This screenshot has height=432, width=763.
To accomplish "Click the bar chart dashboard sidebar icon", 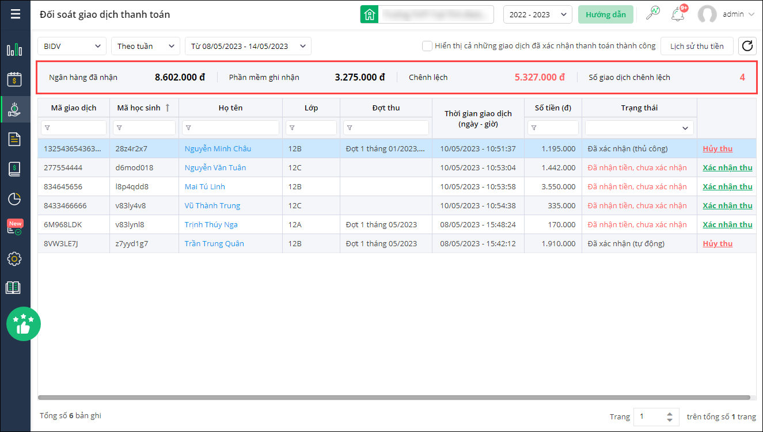I will 14,50.
